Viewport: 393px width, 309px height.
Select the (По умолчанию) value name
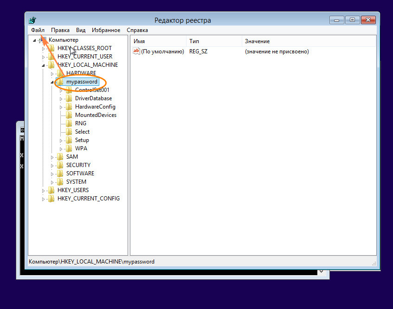click(162, 51)
